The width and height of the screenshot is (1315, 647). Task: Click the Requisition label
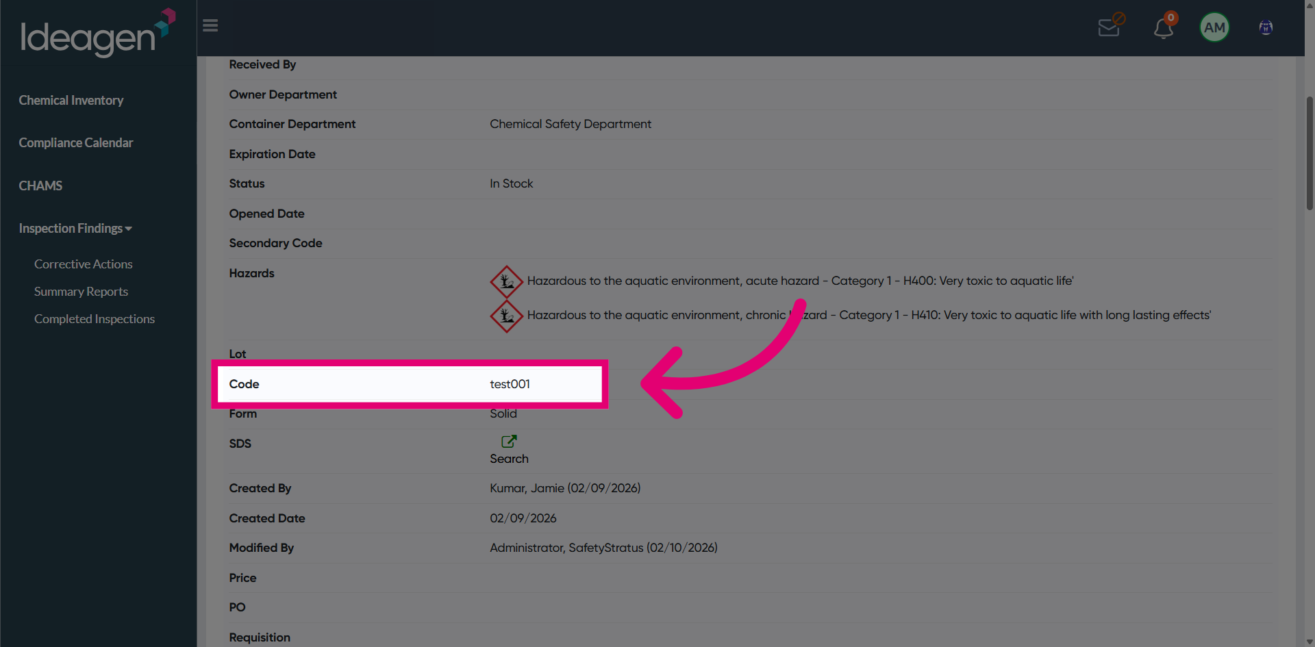pos(260,637)
